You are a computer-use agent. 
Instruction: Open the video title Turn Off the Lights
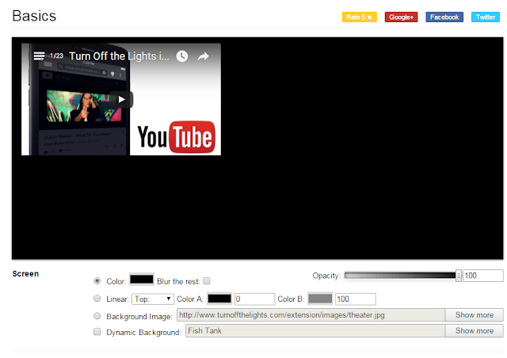tap(119, 56)
